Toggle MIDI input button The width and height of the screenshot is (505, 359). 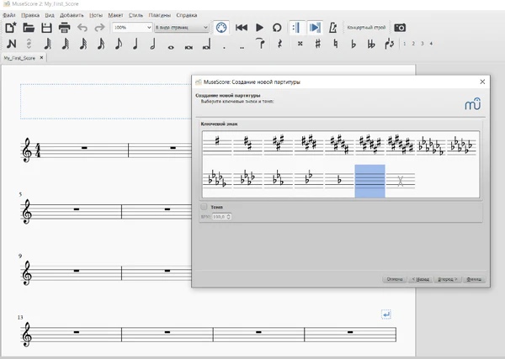pos(221,28)
